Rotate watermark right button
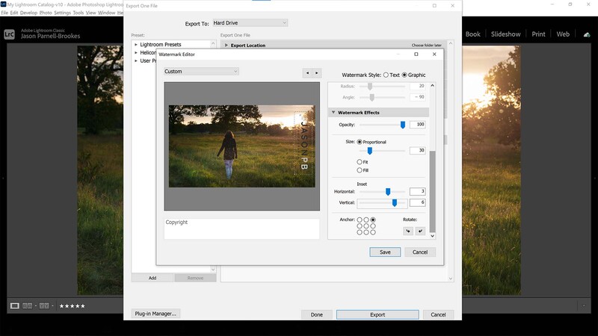The image size is (598, 336). pos(420,231)
